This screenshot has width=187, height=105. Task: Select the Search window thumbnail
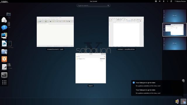click(91, 68)
